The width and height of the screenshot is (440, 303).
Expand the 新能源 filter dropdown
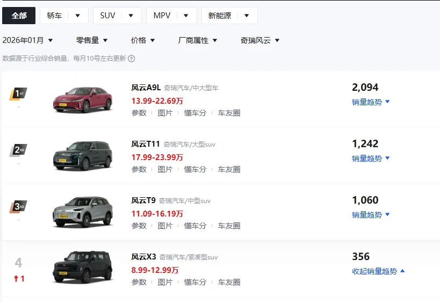click(229, 16)
